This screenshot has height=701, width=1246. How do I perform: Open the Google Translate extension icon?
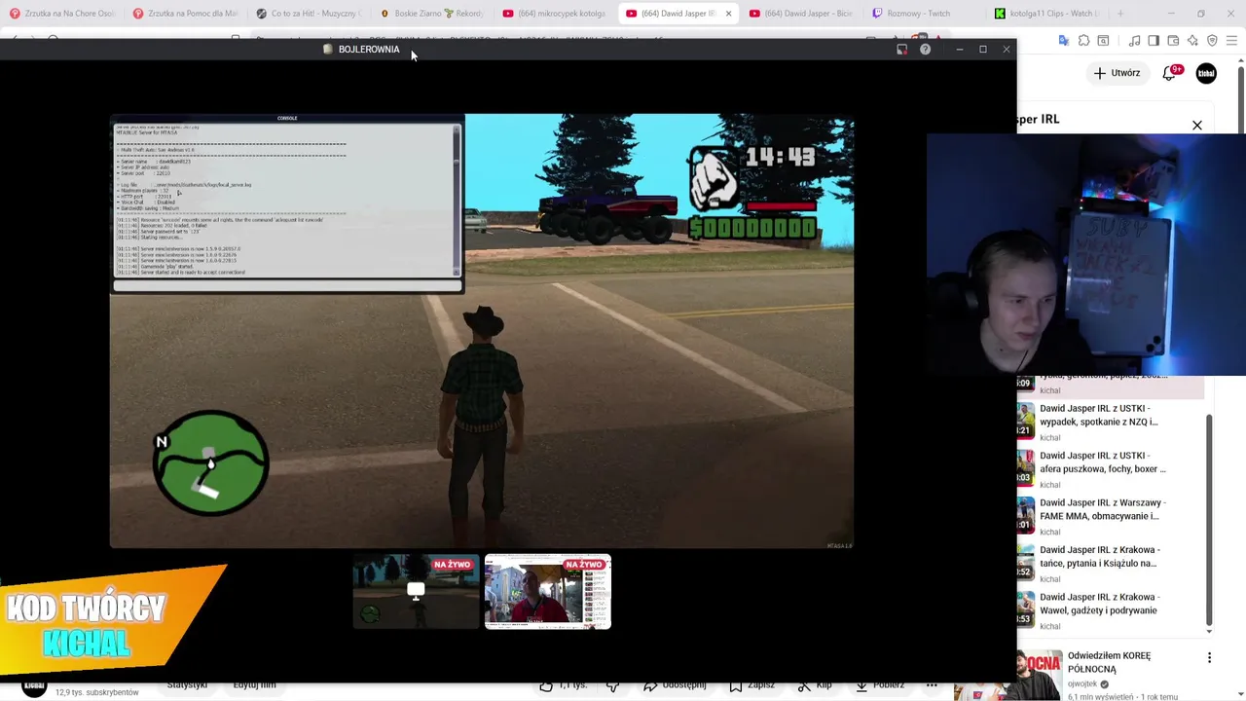[1064, 41]
